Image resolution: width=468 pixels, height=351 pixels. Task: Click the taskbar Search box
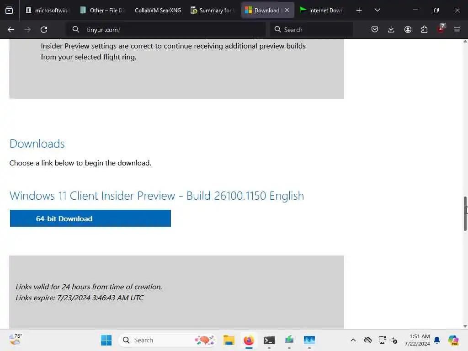tap(167, 340)
